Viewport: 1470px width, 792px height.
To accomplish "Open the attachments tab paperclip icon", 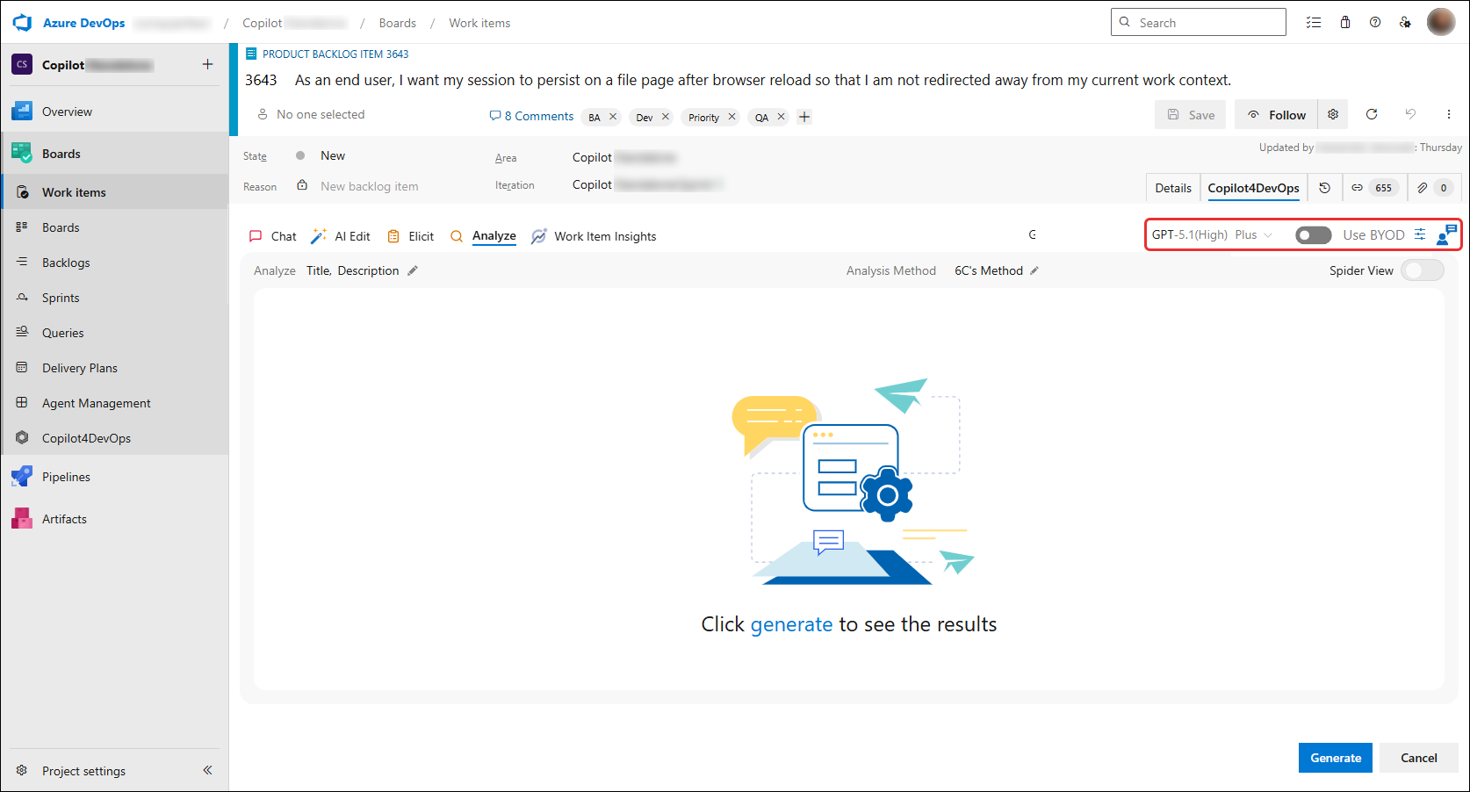I will [x=1433, y=188].
